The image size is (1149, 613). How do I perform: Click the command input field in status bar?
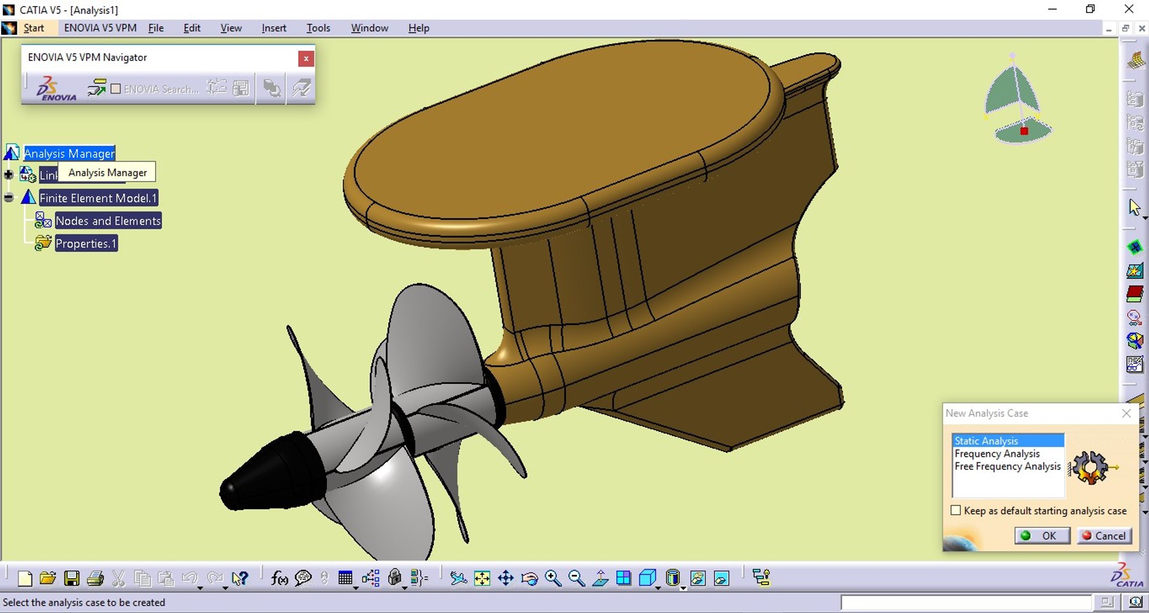[x=966, y=602]
